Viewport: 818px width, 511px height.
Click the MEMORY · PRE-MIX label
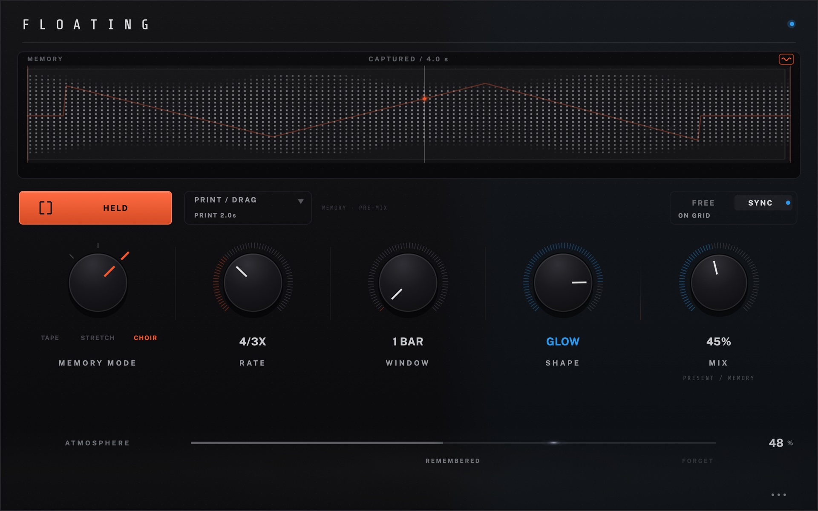coord(355,208)
